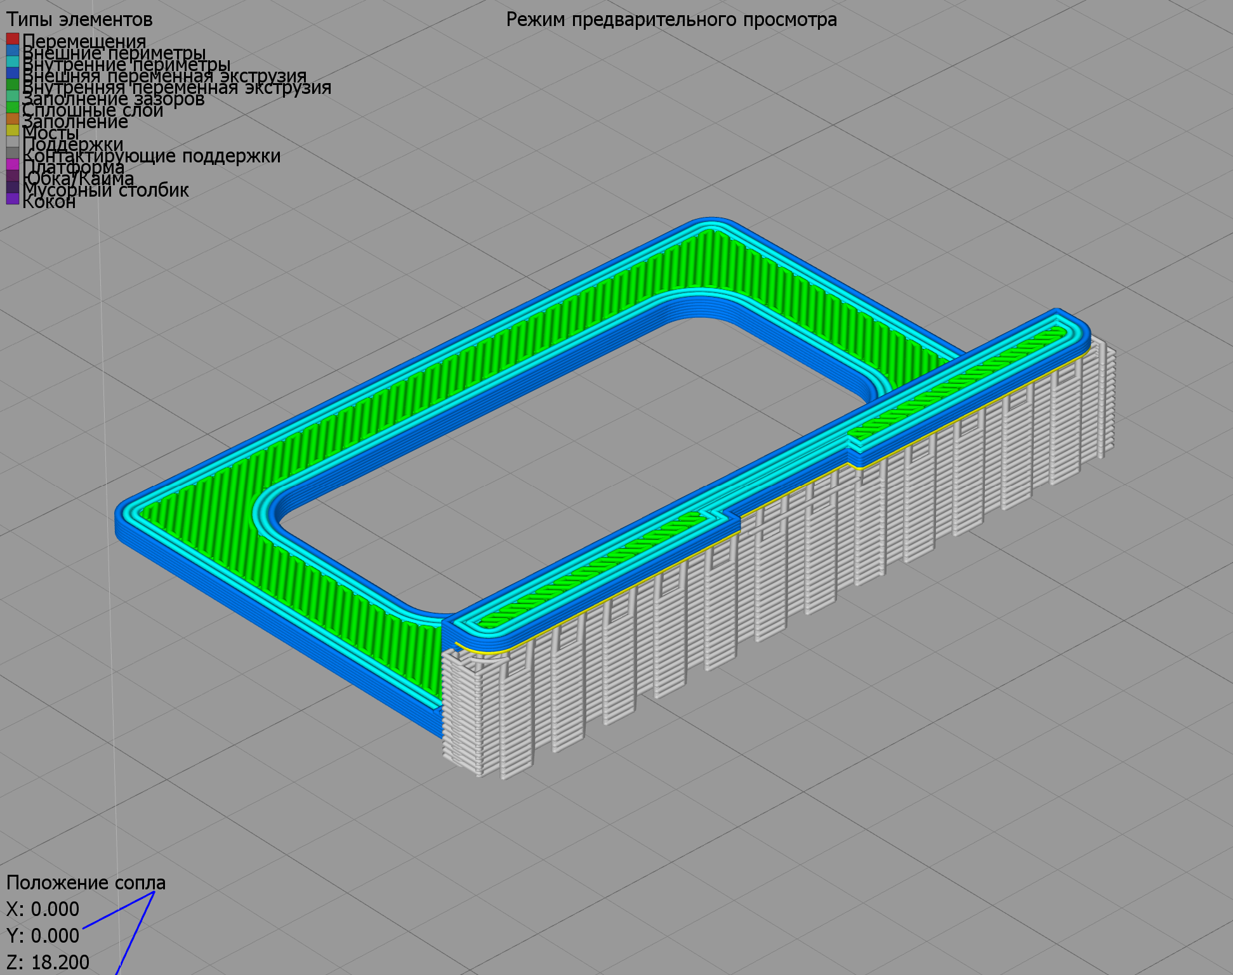Screen dimensions: 1233x975
Task: Click the Z: 18.200 coordinate readout
Action: click(48, 962)
